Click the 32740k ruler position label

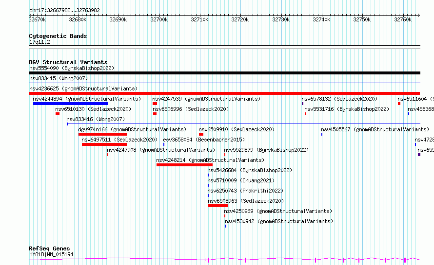click(321, 19)
